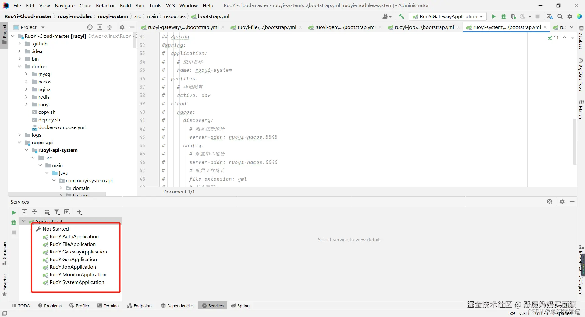
Task: Collapse all in Project panel
Action: coord(110,27)
